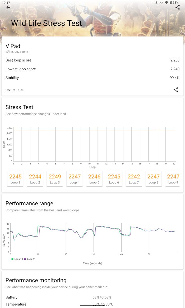185x308 pixels.
Task: Select the Loop 6 score card
Action: (x=114, y=179)
